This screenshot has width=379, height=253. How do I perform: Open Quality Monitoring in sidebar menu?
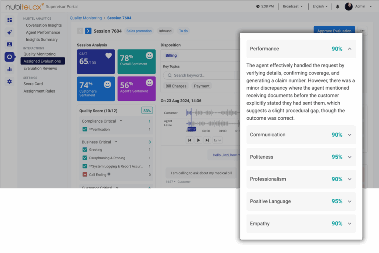(39, 54)
